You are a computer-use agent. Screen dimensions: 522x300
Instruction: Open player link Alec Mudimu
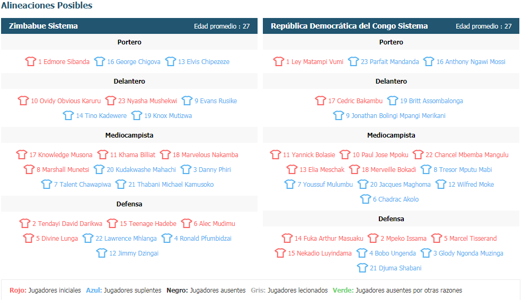pyautogui.click(x=215, y=224)
